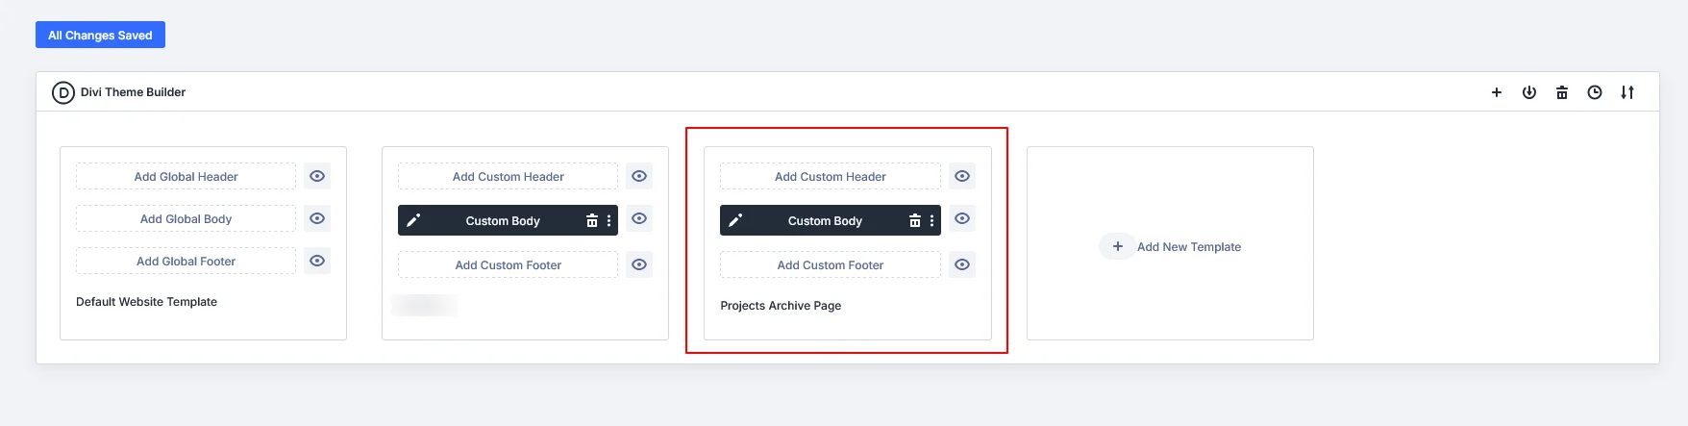Click the trash icon in the builder toolbar
Viewport: 1688px width, 426px height.
(1562, 92)
